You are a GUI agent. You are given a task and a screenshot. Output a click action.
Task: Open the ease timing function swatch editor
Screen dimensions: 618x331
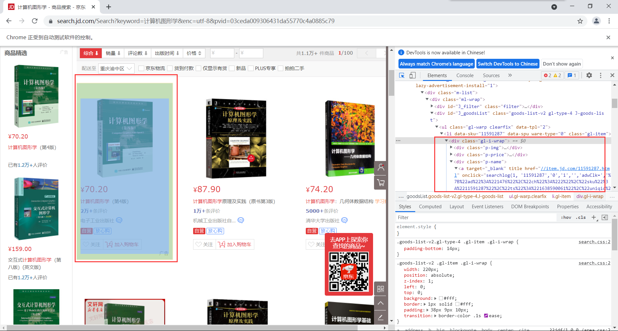click(486, 316)
